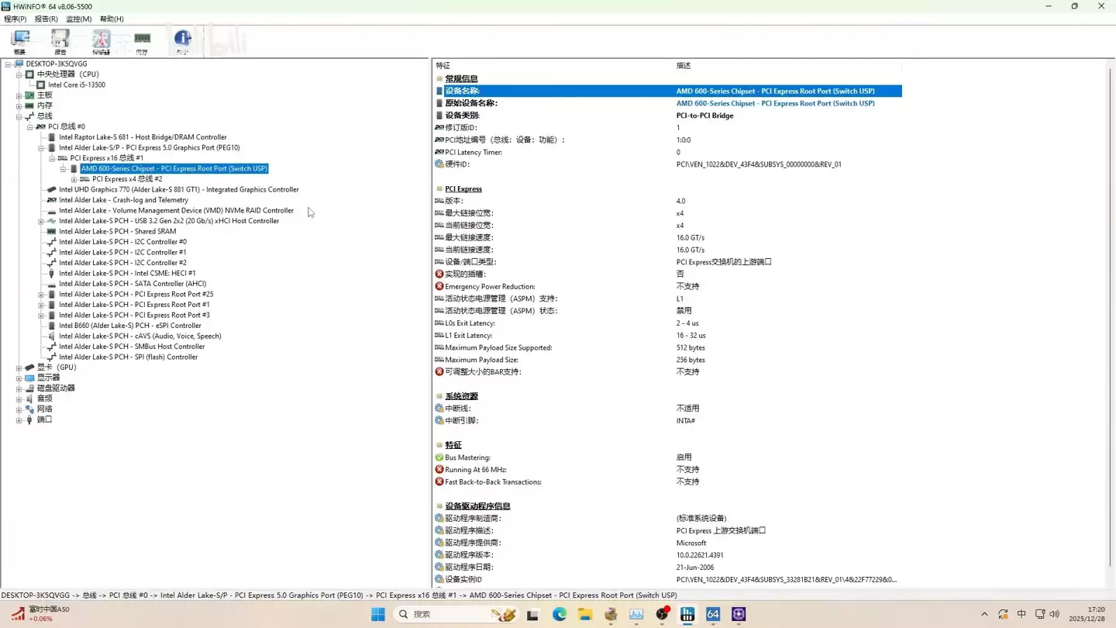Click the 内存 (Memory) toolbar icon
The image size is (1116, 628).
(x=142, y=39)
